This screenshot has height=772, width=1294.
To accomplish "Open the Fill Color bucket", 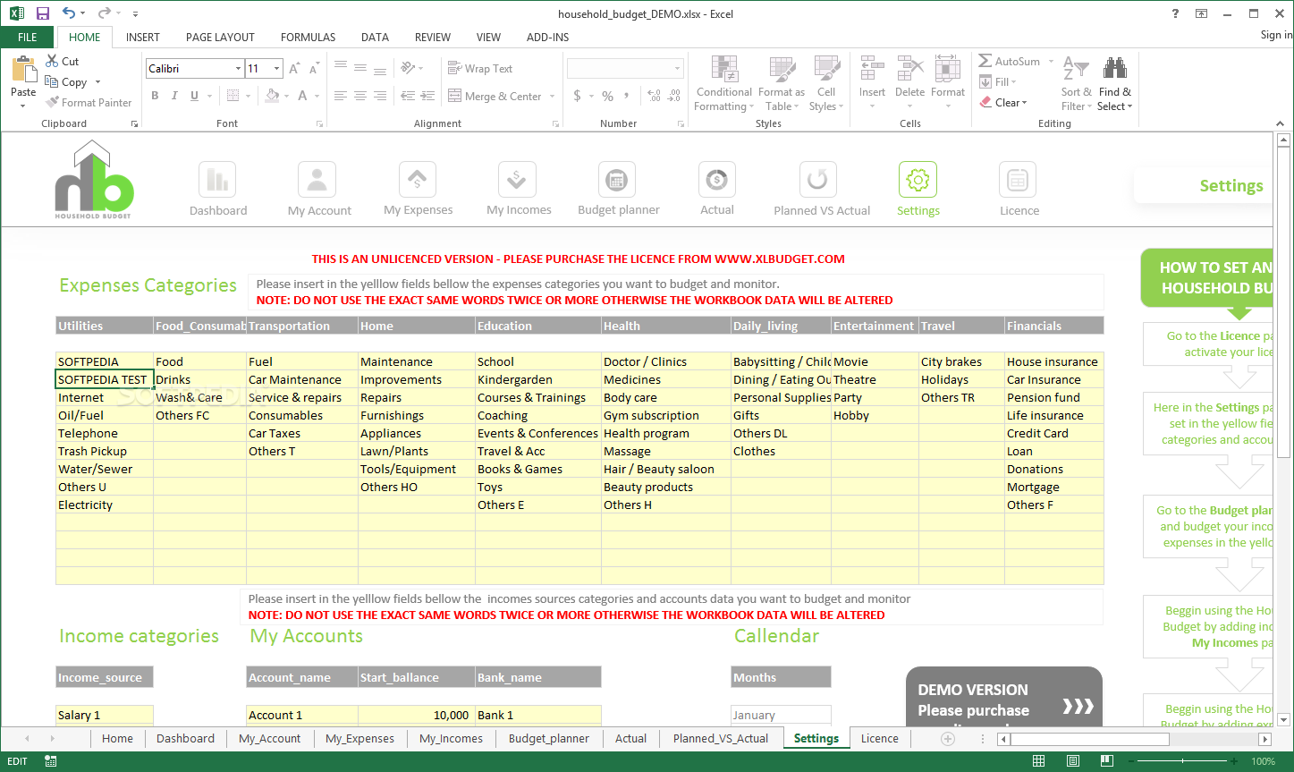I will pyautogui.click(x=274, y=96).
